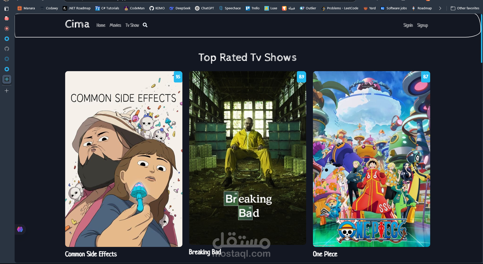Click the 89 rating badge
Viewport: 483px width, 264px height.
302,77
